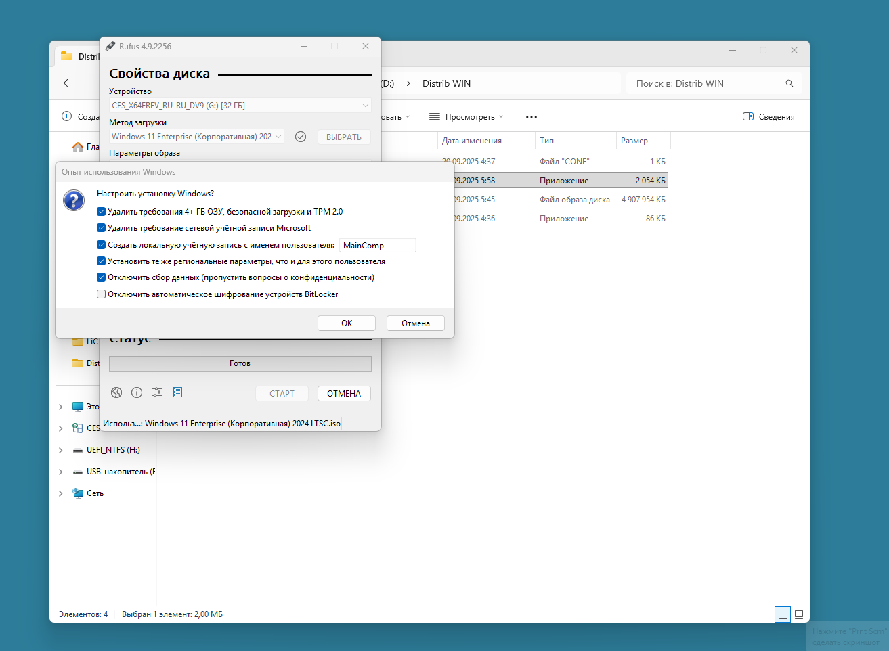
Task: Open the Просмотреть view dropdown
Action: pos(467,117)
